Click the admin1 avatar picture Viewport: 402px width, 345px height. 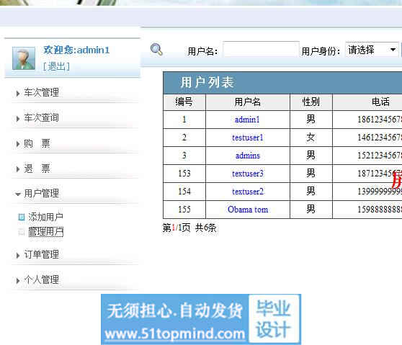(x=24, y=58)
